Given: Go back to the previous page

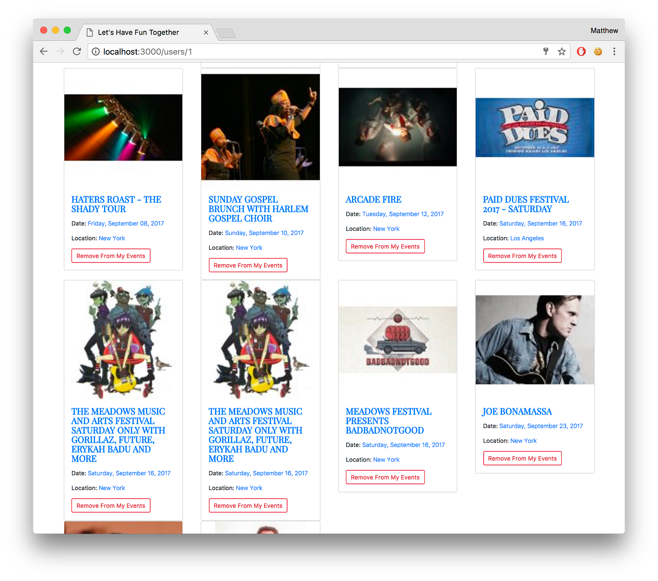Looking at the screenshot, I should point(44,51).
